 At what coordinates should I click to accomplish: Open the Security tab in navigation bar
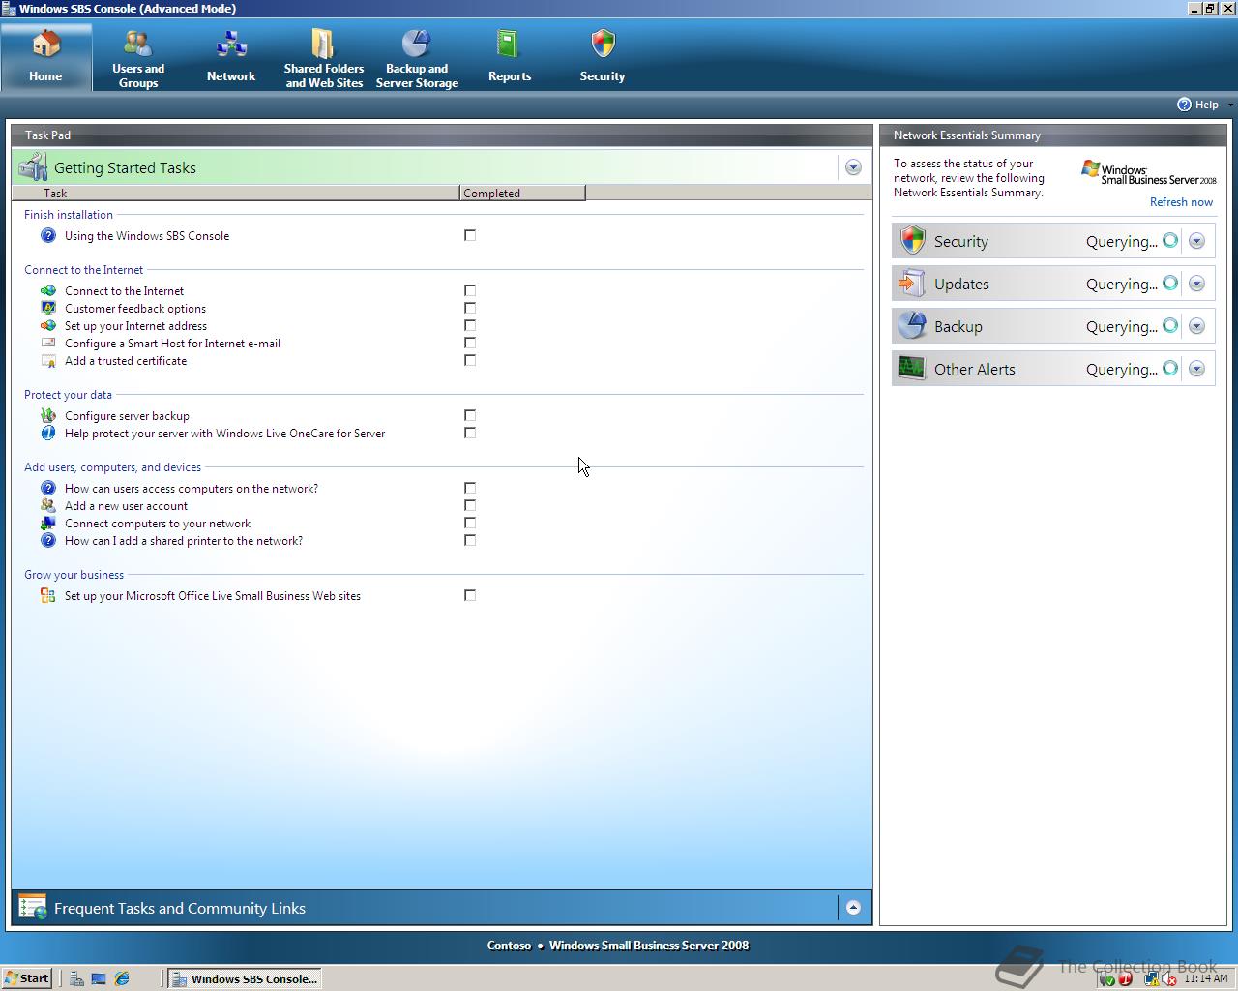(x=603, y=58)
